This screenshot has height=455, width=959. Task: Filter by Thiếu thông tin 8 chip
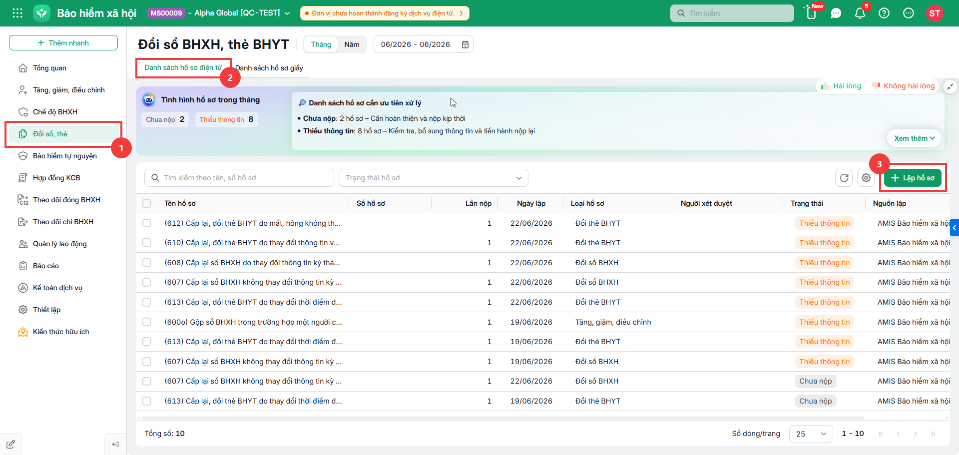click(x=226, y=119)
